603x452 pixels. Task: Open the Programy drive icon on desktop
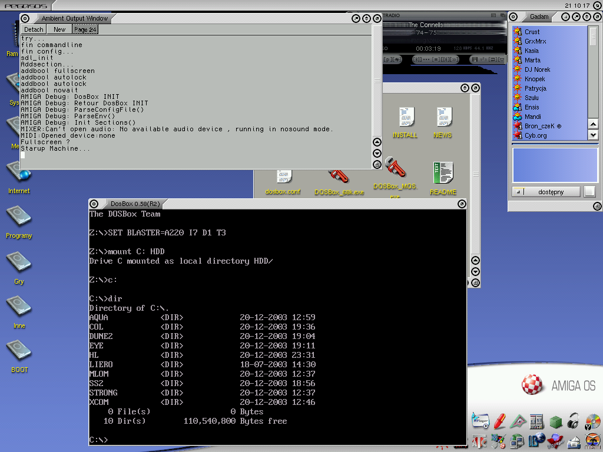click(18, 216)
